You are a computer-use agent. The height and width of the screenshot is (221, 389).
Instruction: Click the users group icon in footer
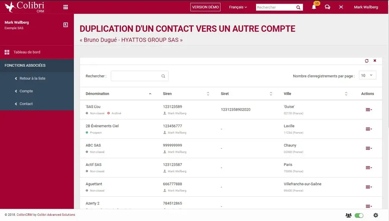point(348,215)
